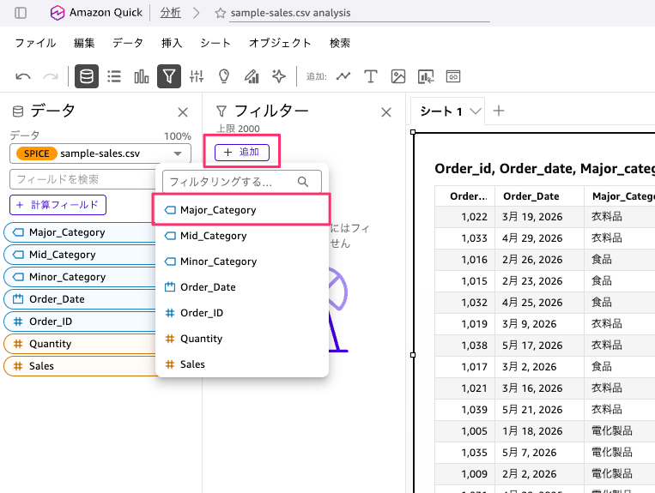This screenshot has width=655, height=493.
Task: Go to the 分析 breadcrumb link
Action: pyautogui.click(x=171, y=13)
